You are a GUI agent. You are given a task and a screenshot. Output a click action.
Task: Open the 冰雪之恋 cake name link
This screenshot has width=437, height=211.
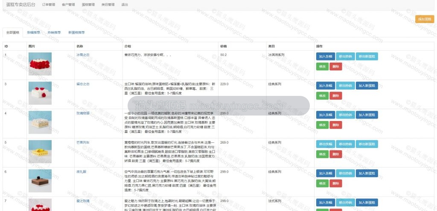(x=83, y=55)
